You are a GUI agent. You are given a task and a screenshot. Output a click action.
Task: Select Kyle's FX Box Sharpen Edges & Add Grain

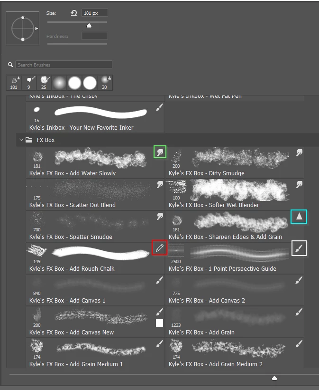pos(235,226)
